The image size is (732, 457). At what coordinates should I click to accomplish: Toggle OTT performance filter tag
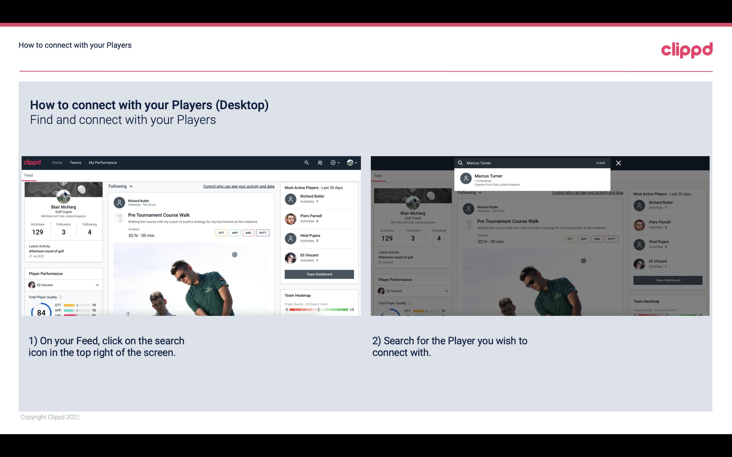220,233
